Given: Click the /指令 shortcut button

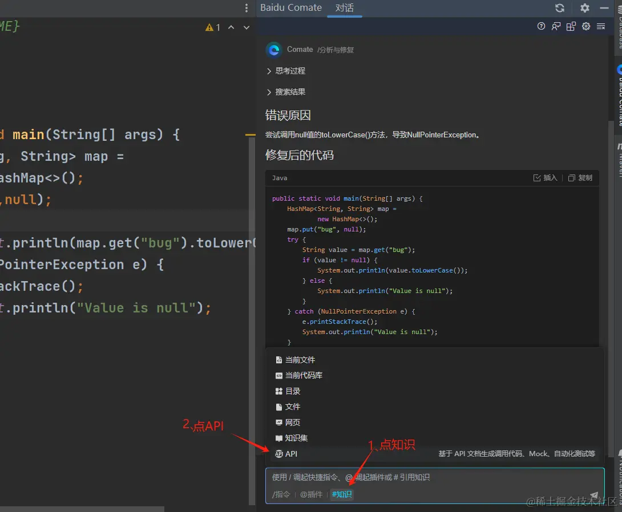Looking at the screenshot, I should click(x=281, y=494).
